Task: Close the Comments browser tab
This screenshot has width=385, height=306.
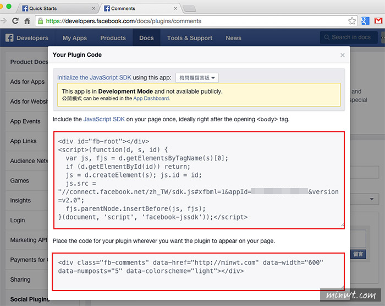Action: (x=175, y=8)
